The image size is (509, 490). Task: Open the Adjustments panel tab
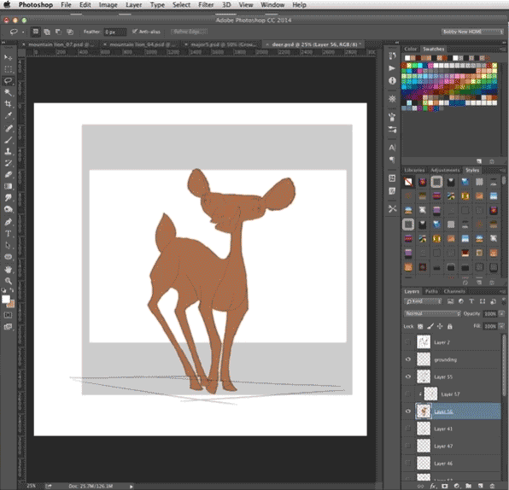445,170
